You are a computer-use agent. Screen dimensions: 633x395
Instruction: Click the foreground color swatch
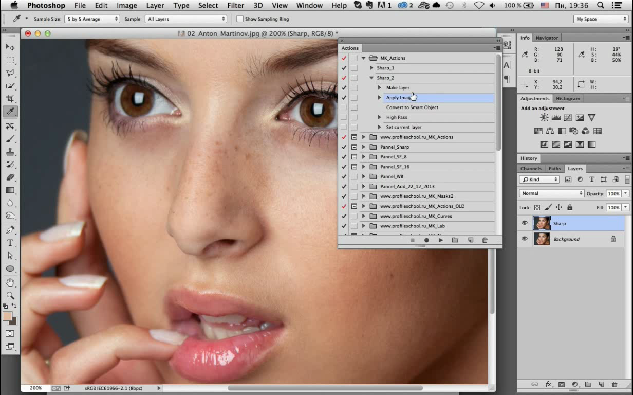(x=8, y=316)
